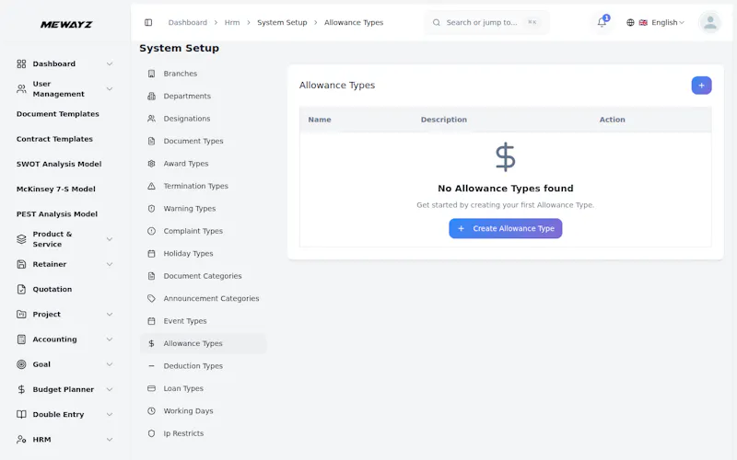The height and width of the screenshot is (460, 737).
Task: Click the Description column header
Action: coord(444,120)
